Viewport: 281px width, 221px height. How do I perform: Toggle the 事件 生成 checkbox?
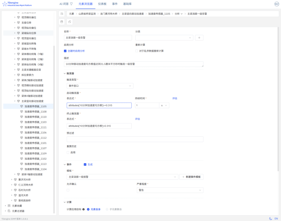tap(85, 164)
